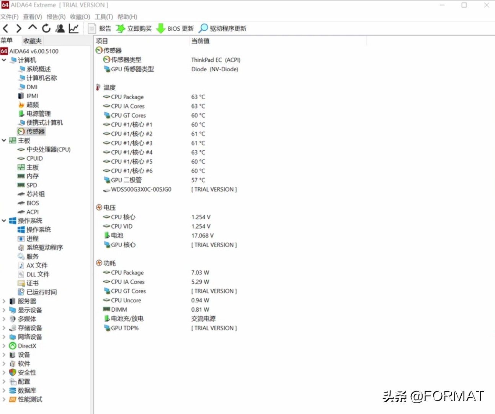Expand the 多媒体 tree node
495x414 pixels.
pos(4,319)
